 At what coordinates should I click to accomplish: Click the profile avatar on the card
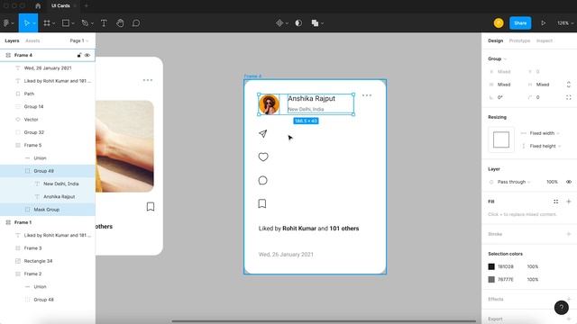point(269,104)
